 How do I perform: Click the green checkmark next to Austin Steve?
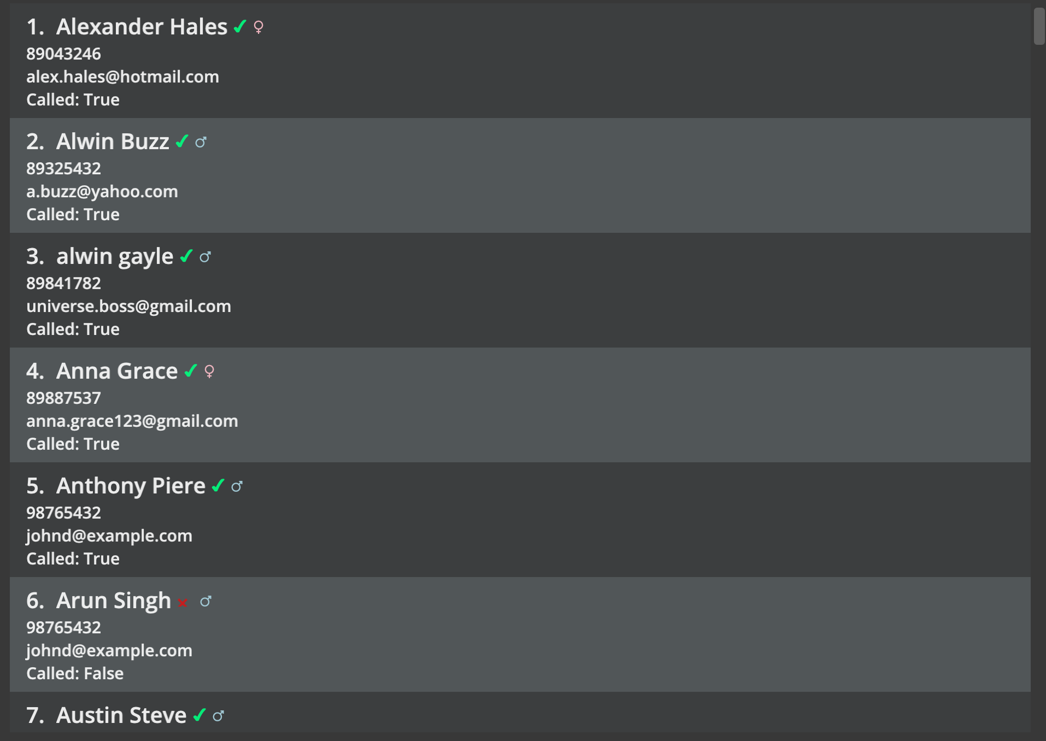(199, 715)
